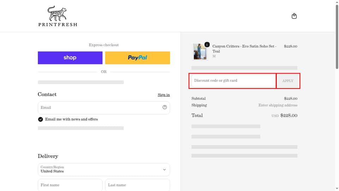Viewport: 339px width, 191px height.
Task: Click the size 'M' variant text
Action: click(x=214, y=56)
